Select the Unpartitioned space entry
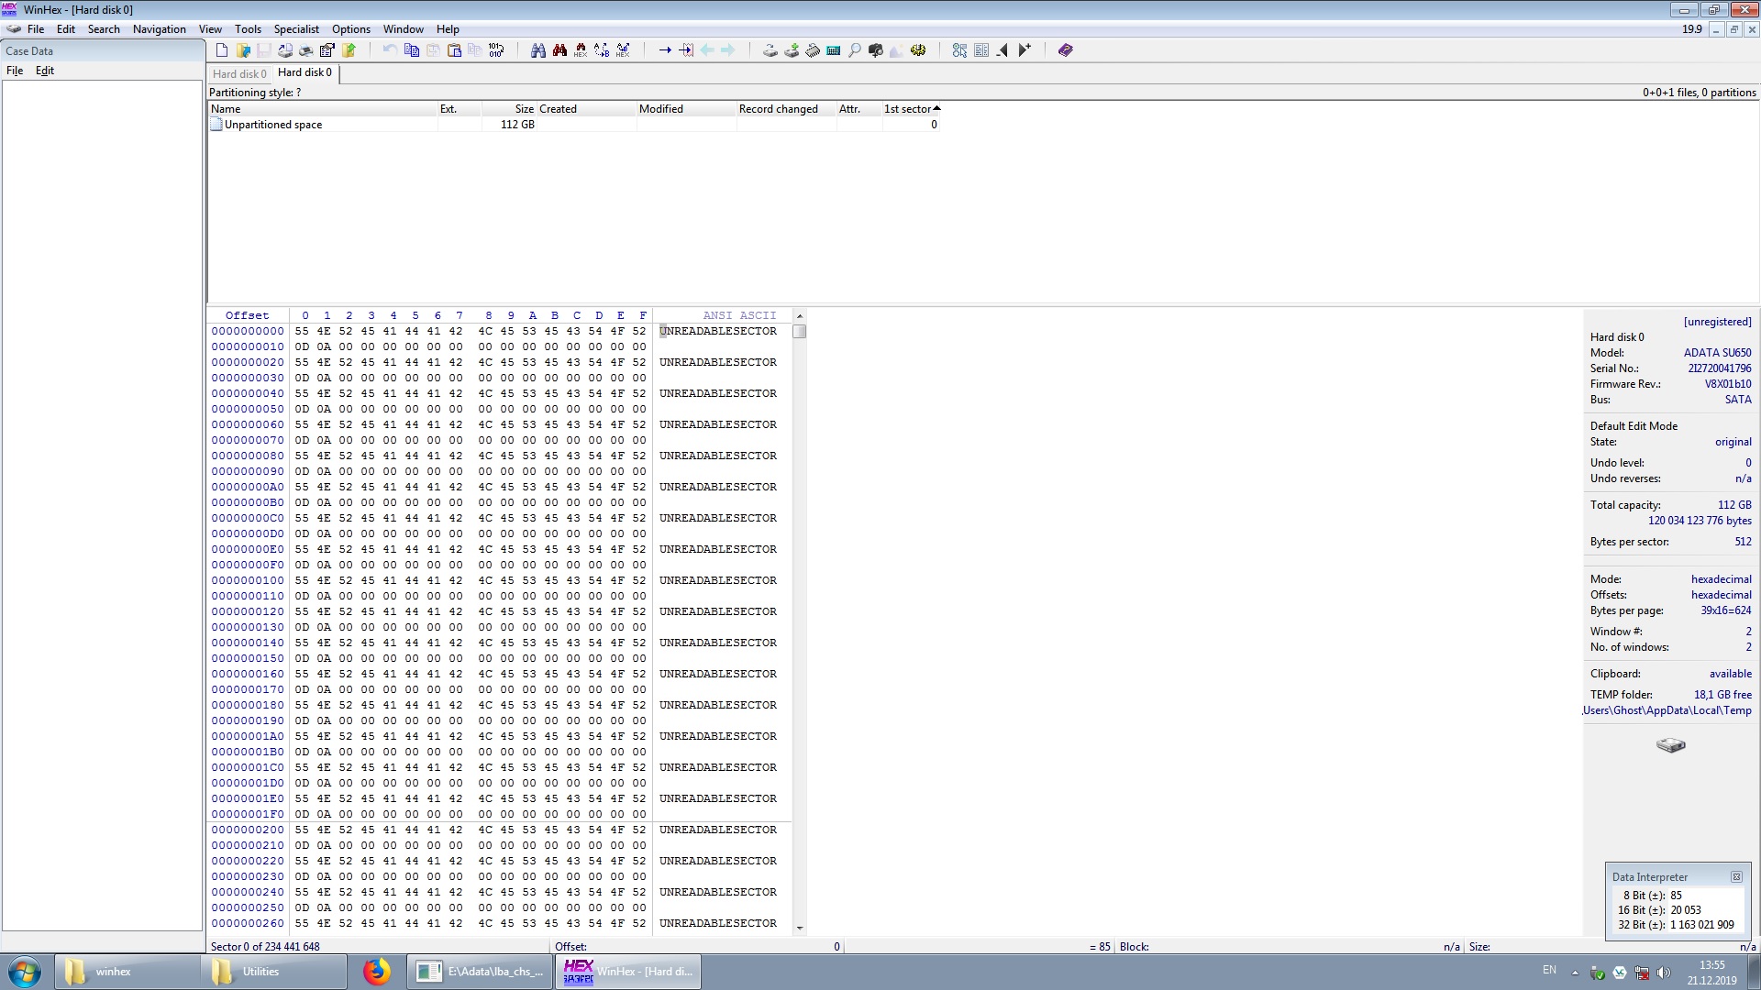The image size is (1761, 990). point(273,125)
